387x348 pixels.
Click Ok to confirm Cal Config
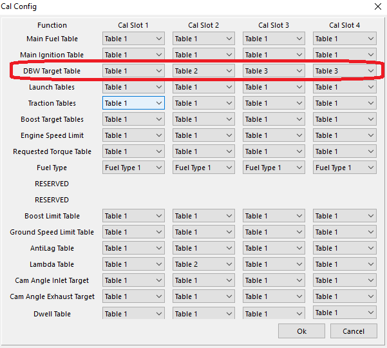pos(301,331)
